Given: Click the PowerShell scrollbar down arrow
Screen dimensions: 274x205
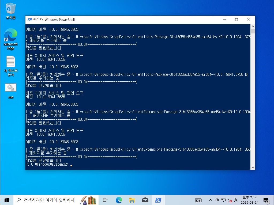Looking at the screenshot, I should tap(252, 167).
